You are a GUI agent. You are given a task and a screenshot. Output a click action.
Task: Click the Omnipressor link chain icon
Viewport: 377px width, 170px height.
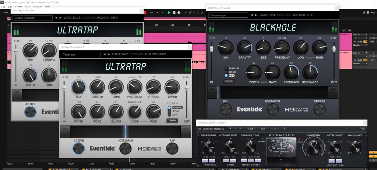click(x=363, y=129)
